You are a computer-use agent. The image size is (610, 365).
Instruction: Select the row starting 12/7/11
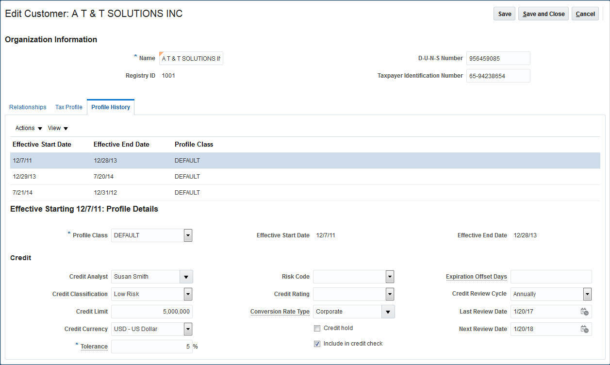[x=305, y=161]
